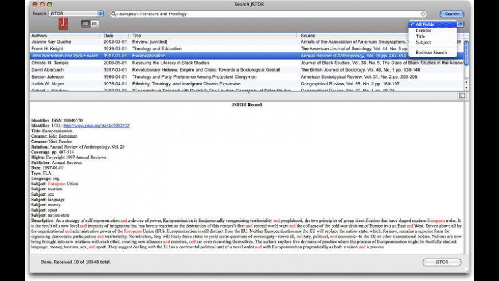
Task: Click the window minimize yellow button
Action: [42, 5]
